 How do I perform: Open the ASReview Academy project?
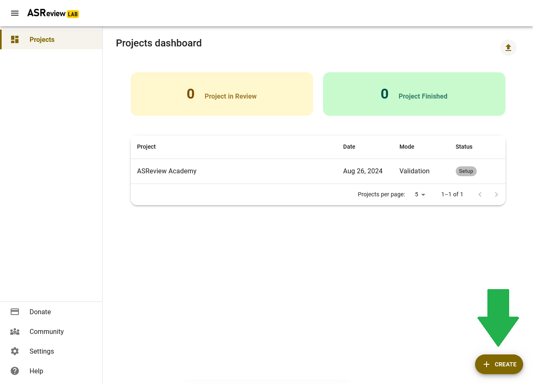(x=167, y=171)
